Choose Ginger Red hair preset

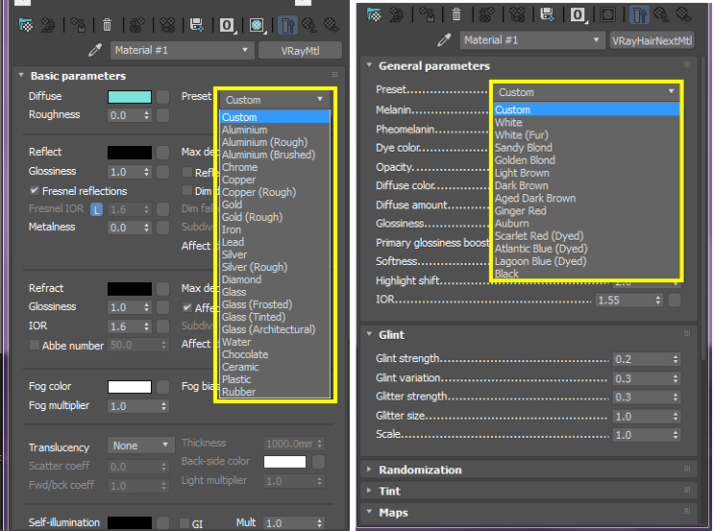pyautogui.click(x=520, y=210)
